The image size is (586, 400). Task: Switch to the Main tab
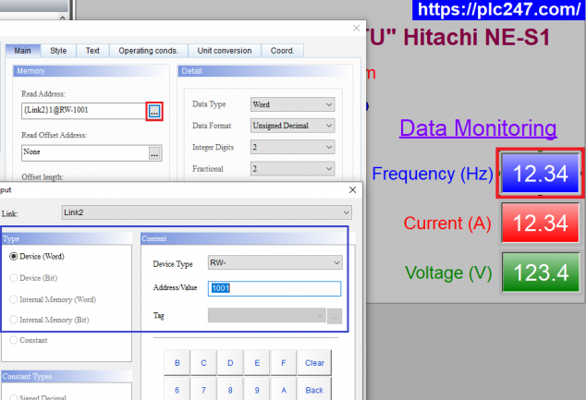23,51
